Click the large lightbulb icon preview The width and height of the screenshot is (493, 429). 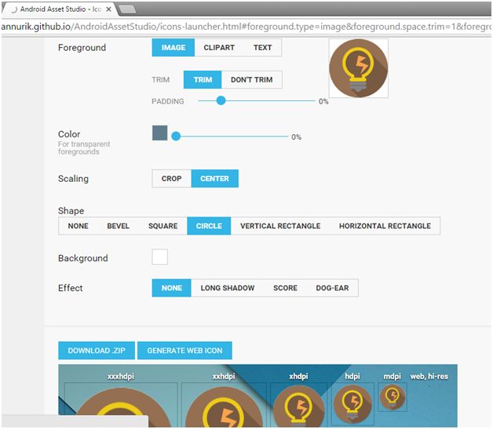[359, 68]
